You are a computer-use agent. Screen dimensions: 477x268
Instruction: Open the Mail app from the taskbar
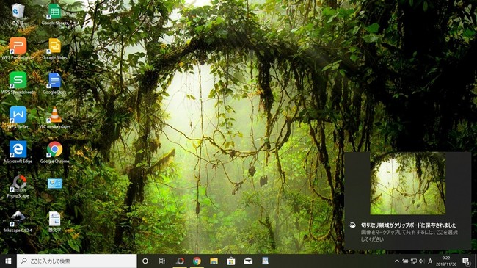coord(248,261)
